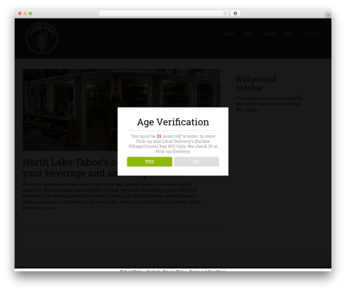Click the Age Verification heading
This screenshot has width=346, height=292.
[173, 122]
